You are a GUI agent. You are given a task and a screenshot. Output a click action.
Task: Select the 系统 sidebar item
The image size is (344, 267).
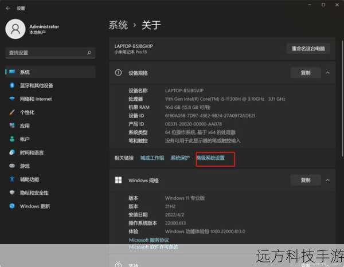pyautogui.click(x=50, y=72)
